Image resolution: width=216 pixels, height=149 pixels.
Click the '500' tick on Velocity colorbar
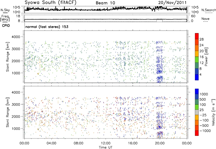tap(203, 100)
